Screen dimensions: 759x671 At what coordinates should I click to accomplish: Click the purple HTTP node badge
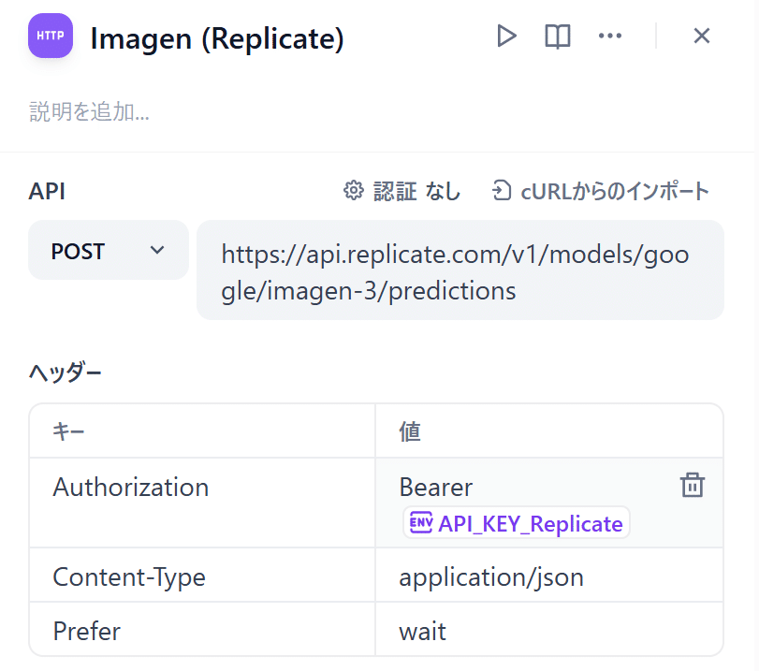click(x=50, y=36)
